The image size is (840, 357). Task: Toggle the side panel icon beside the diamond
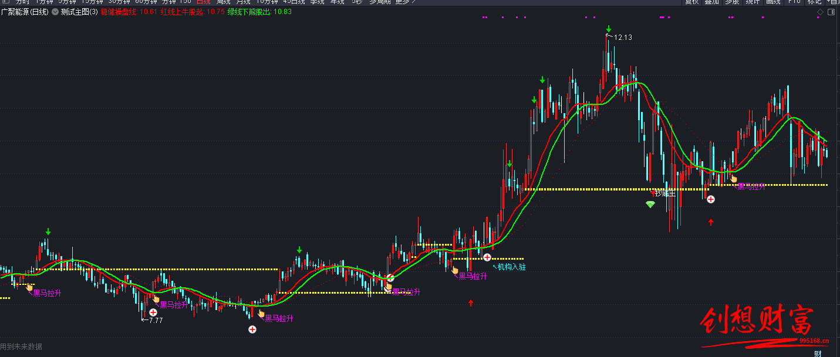coord(831,12)
